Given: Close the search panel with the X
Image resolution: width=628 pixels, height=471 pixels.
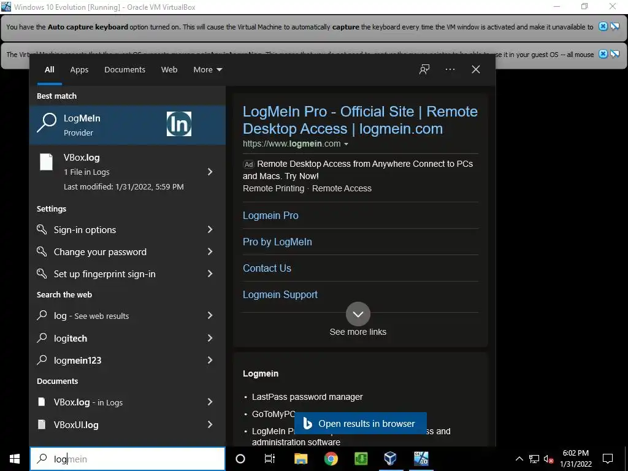Looking at the screenshot, I should pyautogui.click(x=476, y=69).
